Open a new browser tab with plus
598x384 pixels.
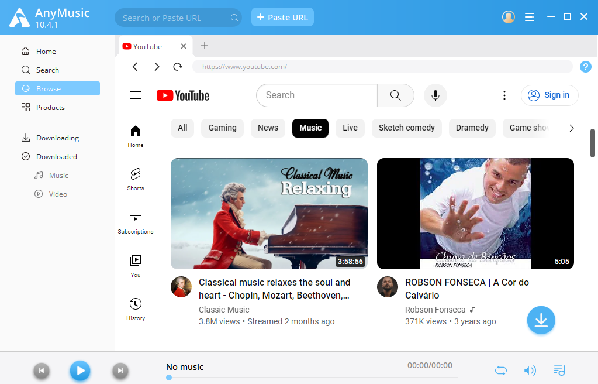click(205, 46)
